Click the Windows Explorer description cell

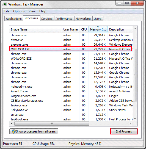(x=121, y=45)
